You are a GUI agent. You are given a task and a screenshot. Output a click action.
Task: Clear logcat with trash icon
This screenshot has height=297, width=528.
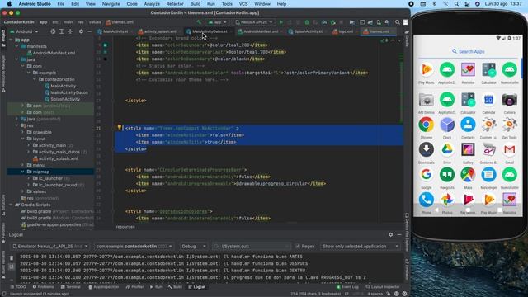coord(12,258)
